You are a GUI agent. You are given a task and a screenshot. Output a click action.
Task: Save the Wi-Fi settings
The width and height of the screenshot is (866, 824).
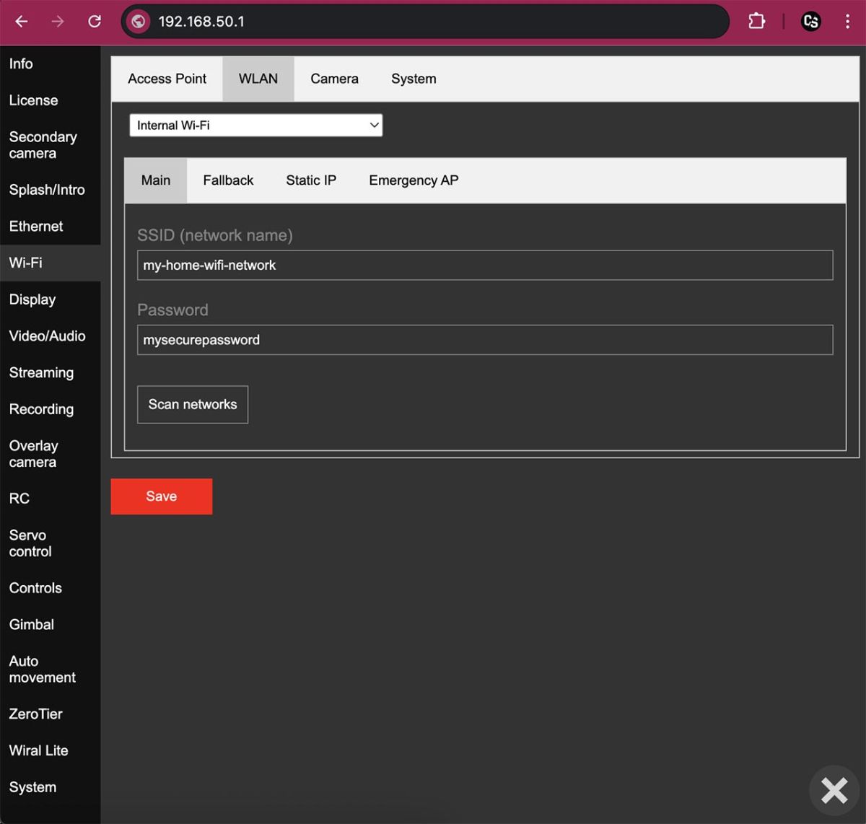[x=161, y=496]
